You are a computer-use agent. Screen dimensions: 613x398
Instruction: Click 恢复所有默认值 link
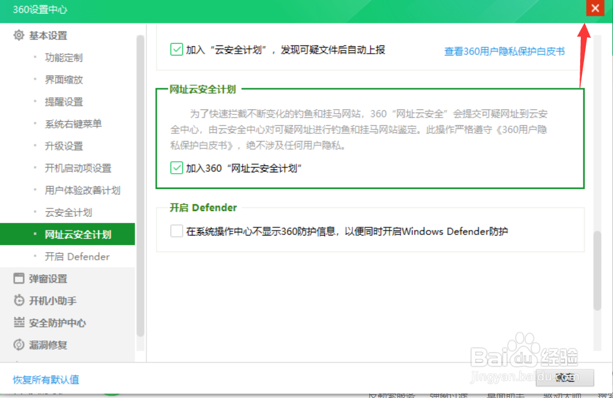pos(46,380)
